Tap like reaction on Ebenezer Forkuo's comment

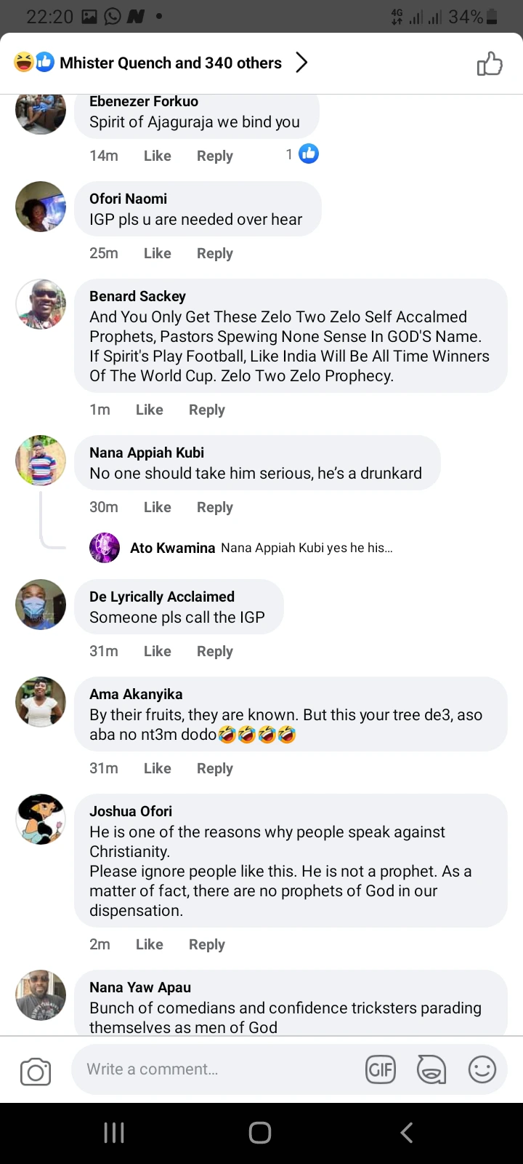309,154
